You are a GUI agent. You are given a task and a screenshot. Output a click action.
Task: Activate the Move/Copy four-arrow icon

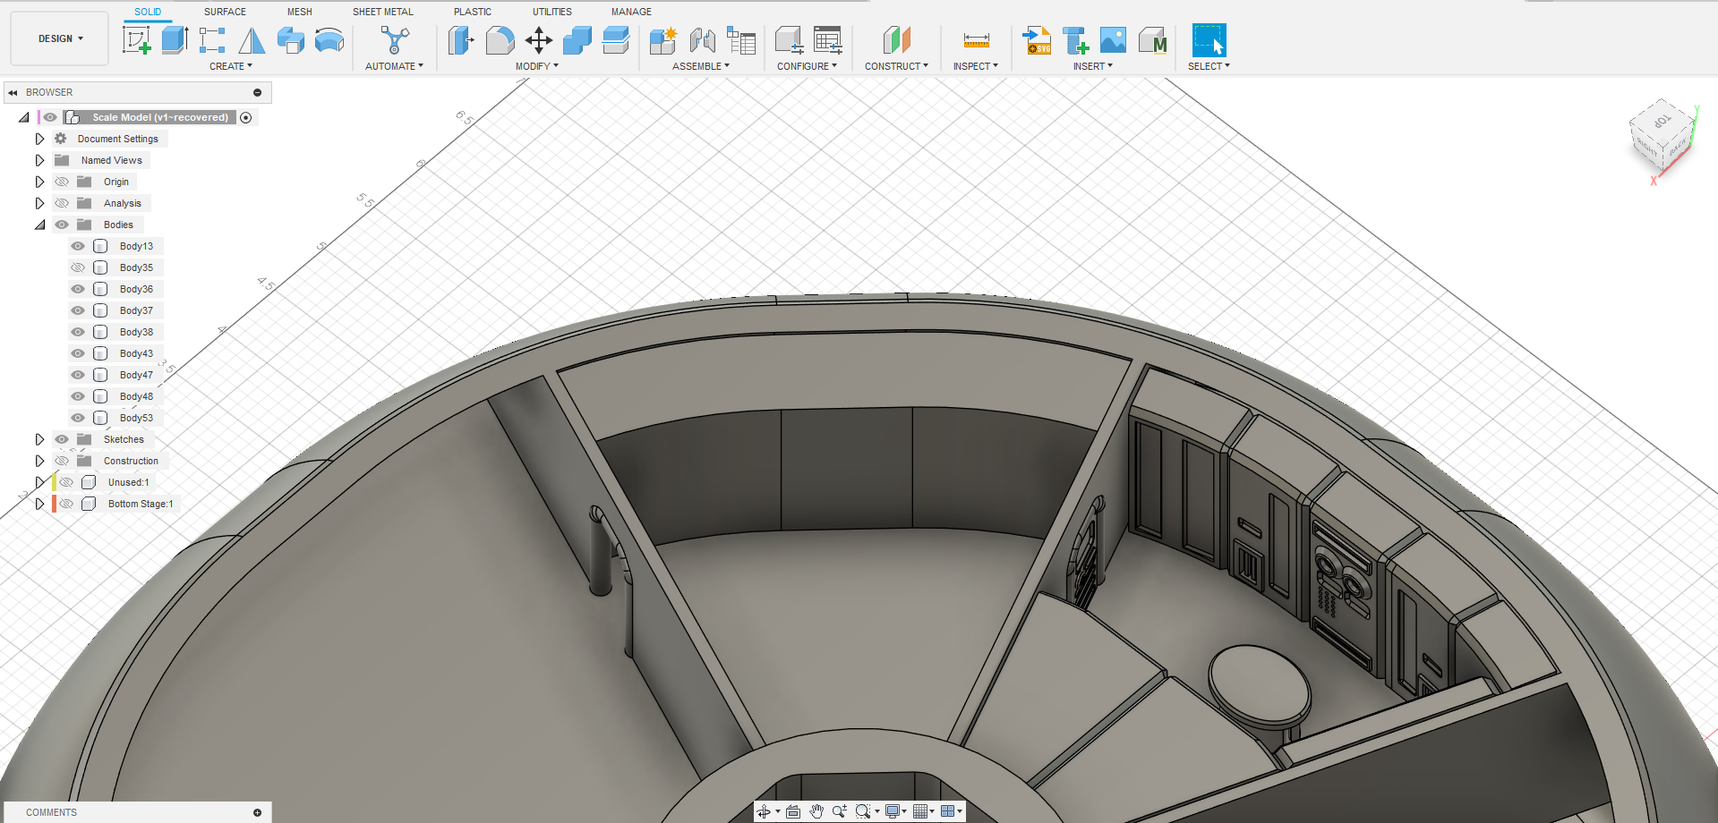(x=538, y=39)
